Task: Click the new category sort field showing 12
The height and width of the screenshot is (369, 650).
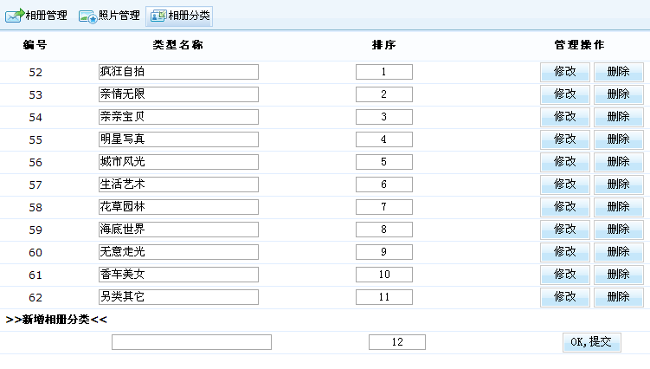Action: coord(397,342)
